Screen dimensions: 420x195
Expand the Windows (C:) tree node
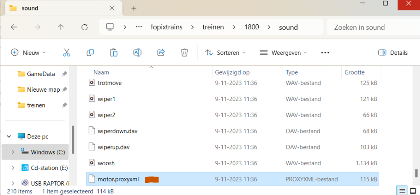click(13, 152)
